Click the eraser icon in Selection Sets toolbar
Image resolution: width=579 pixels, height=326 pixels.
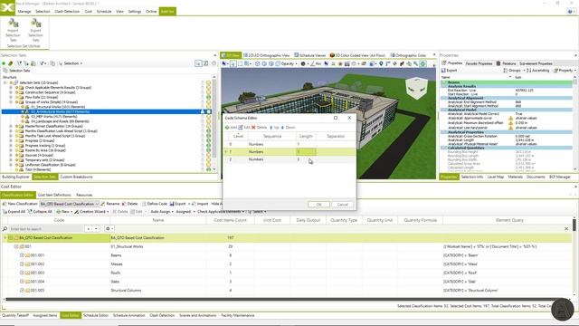(x=11, y=63)
